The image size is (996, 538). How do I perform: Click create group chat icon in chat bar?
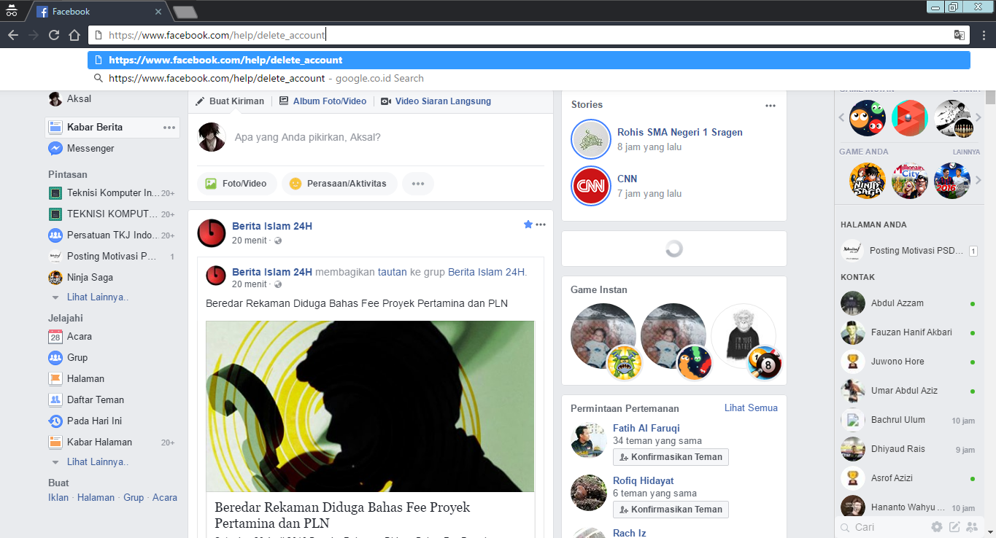point(971,527)
